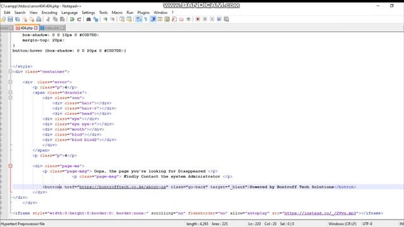The width and height of the screenshot is (404, 227).
Task: Toggle file Monitoring eye icon
Action: pos(188,20)
